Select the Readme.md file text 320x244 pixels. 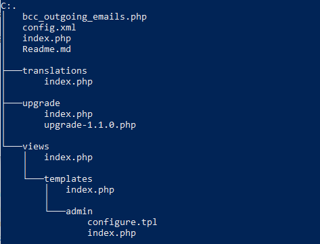47,49
